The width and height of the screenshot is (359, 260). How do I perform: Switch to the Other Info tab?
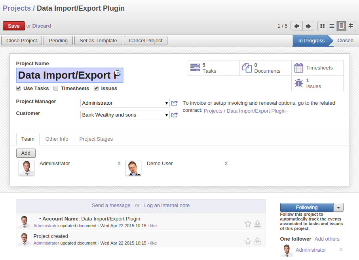(57, 139)
